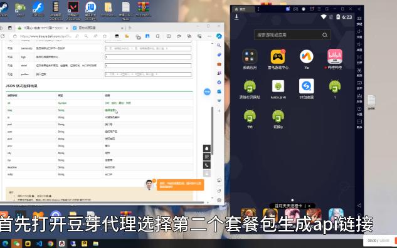Open the gamepad icon in emulator title bar
The width and height of the screenshot is (397, 248).
pos(295,9)
